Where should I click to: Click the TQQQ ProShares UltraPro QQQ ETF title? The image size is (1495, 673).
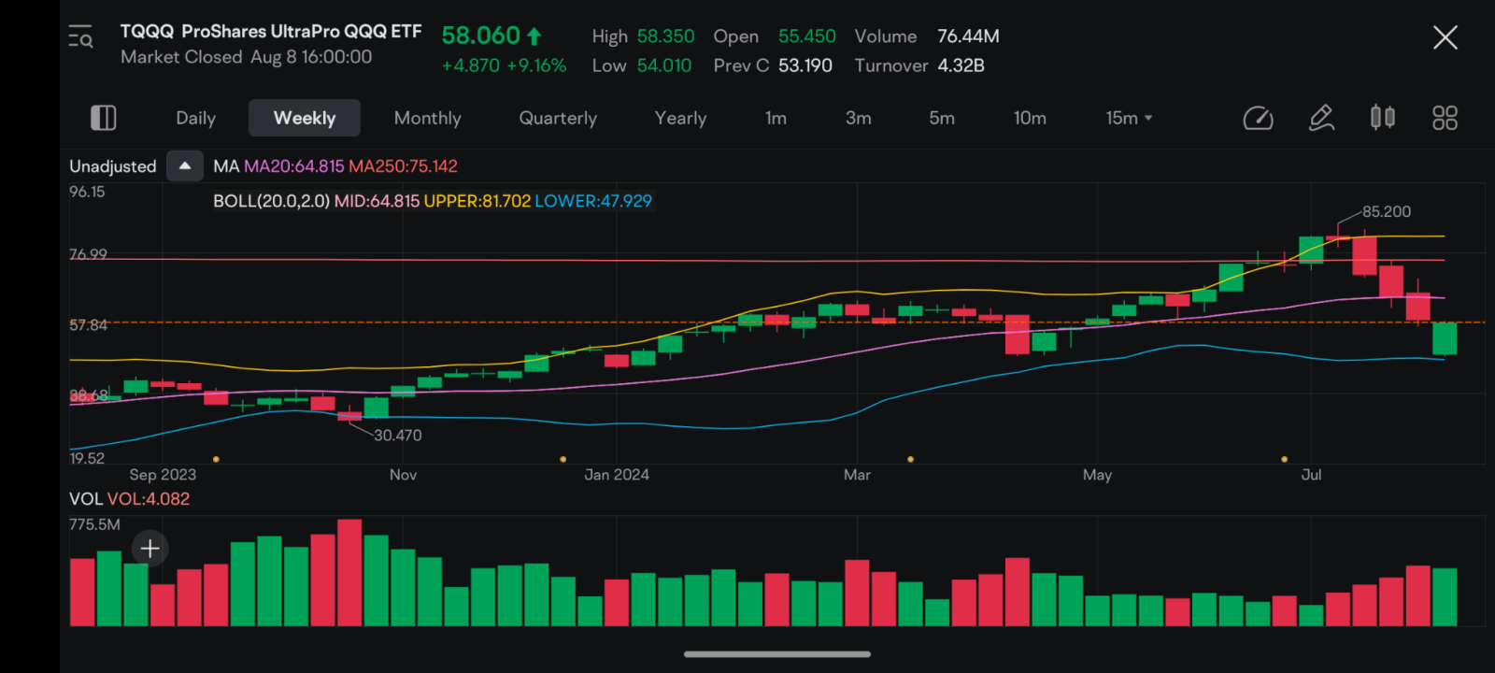[271, 31]
